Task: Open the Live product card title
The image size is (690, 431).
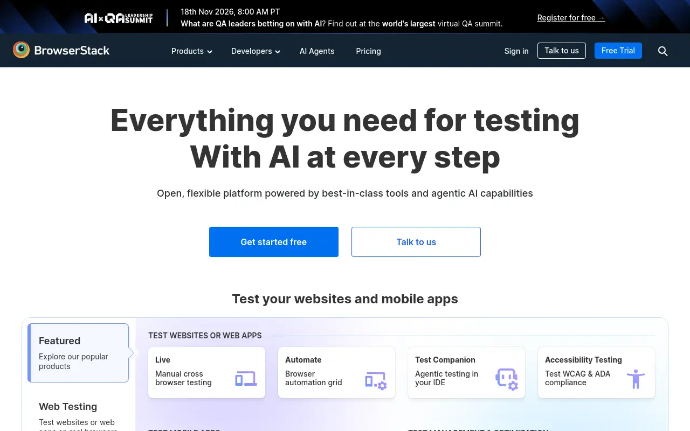Action: [x=163, y=360]
